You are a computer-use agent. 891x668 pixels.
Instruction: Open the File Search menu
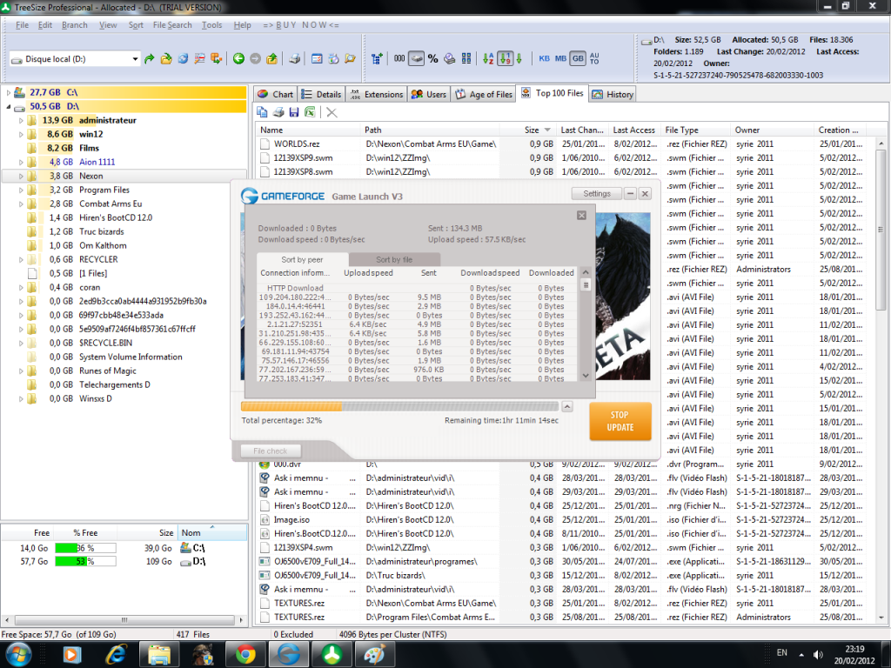172,25
